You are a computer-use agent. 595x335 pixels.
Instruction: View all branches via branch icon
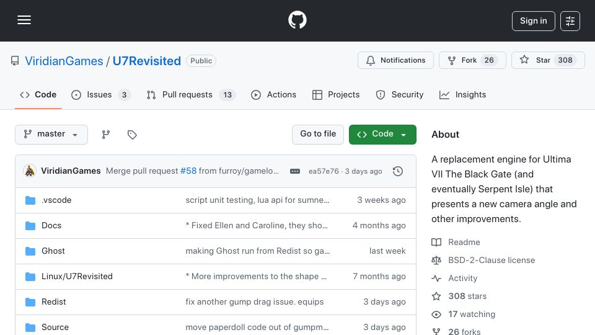(106, 135)
